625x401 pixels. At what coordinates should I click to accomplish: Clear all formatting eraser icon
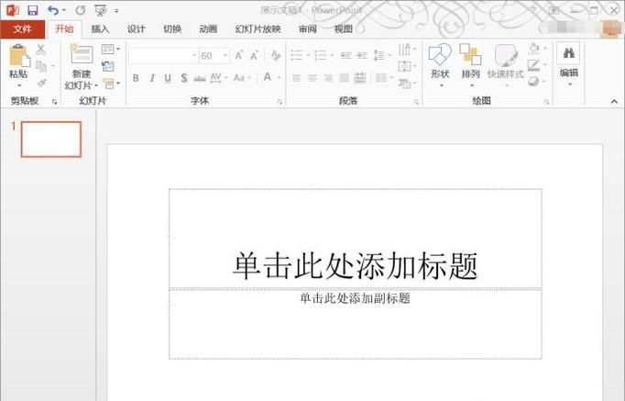275,55
